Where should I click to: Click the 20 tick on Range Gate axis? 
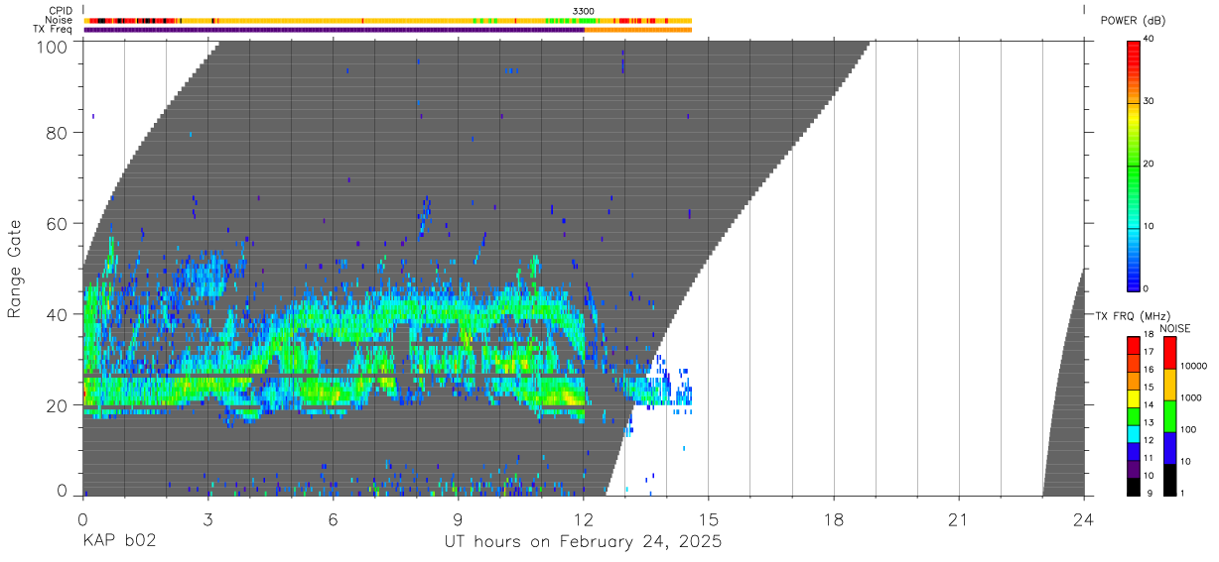pyautogui.click(x=56, y=405)
